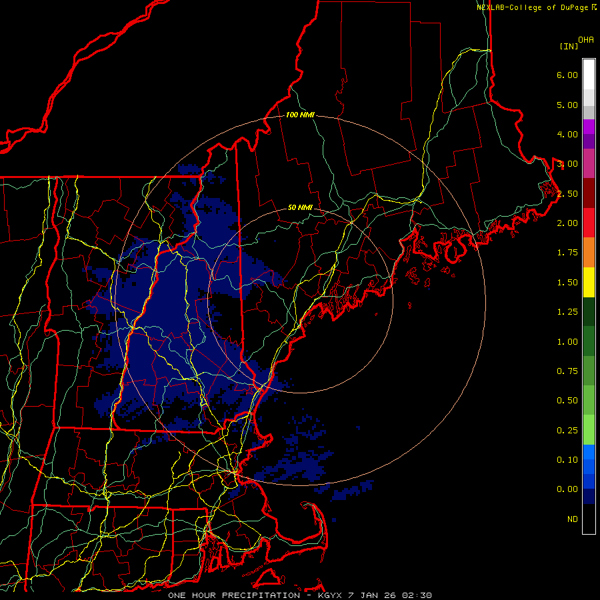Click the 1.75 legend value
The height and width of the screenshot is (600, 600).
coord(567,253)
